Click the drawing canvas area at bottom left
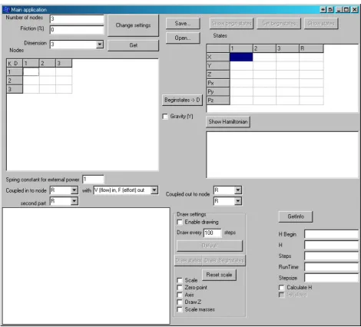 86,266
